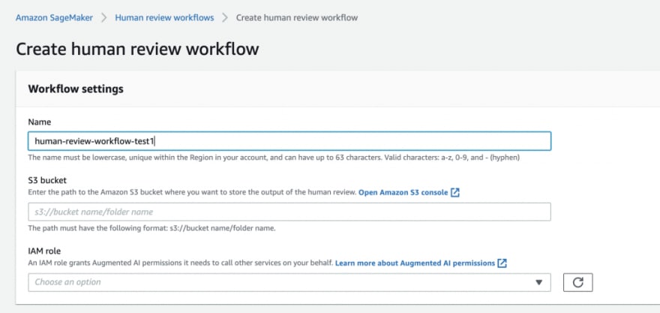Open the Amazon SageMaker breadcrumb link
This screenshot has width=660, height=313.
[54, 18]
